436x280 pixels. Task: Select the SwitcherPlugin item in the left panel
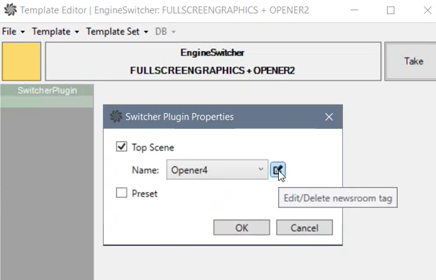tap(47, 91)
